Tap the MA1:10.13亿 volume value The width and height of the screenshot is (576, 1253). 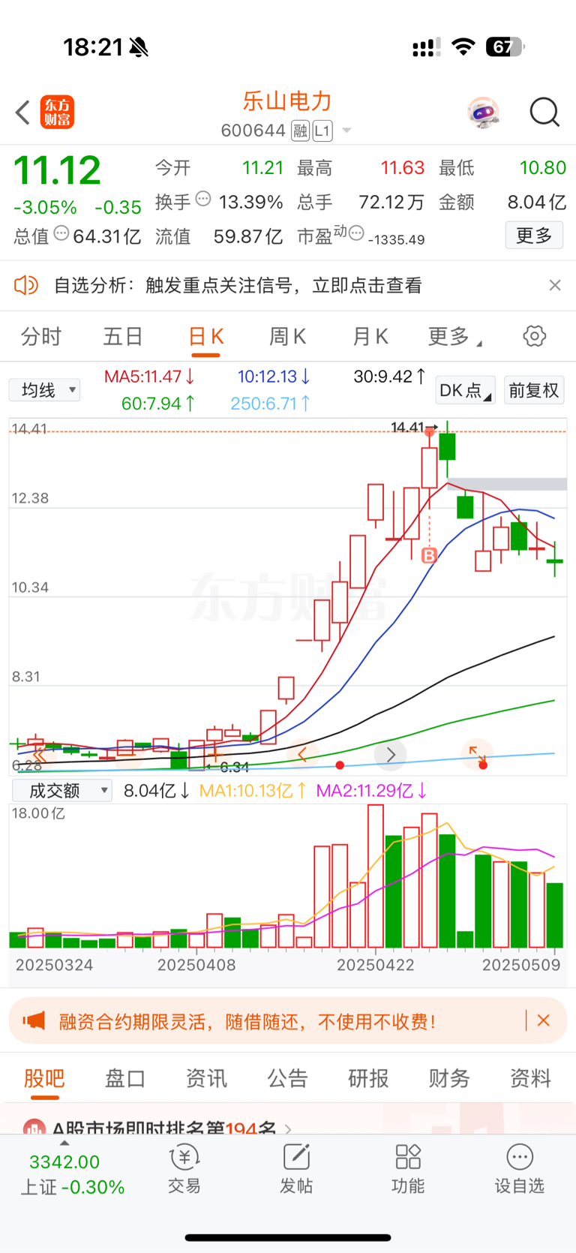tap(253, 791)
